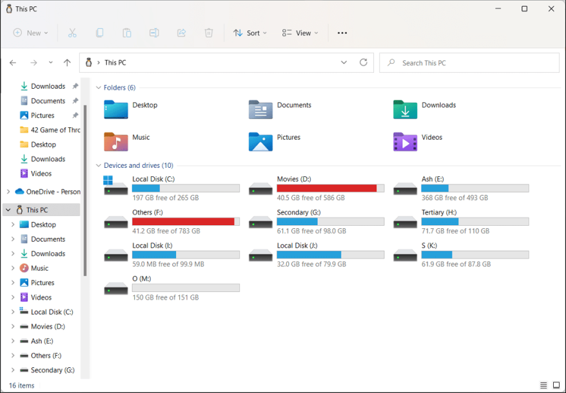The image size is (566, 393).
Task: Open the Sort menu
Action: 249,33
